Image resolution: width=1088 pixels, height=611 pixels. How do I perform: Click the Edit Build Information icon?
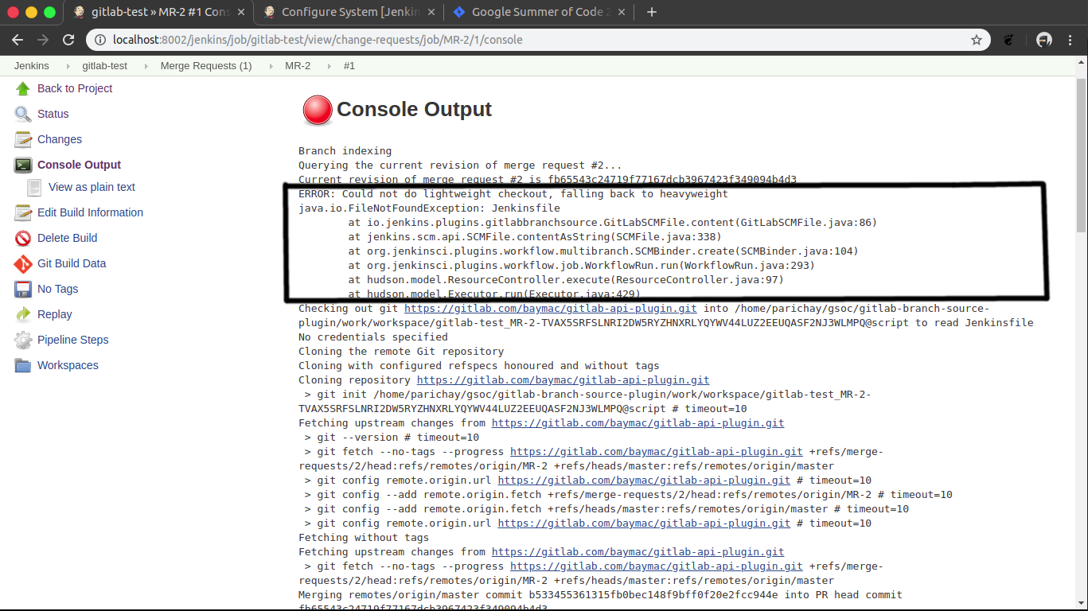pyautogui.click(x=23, y=212)
